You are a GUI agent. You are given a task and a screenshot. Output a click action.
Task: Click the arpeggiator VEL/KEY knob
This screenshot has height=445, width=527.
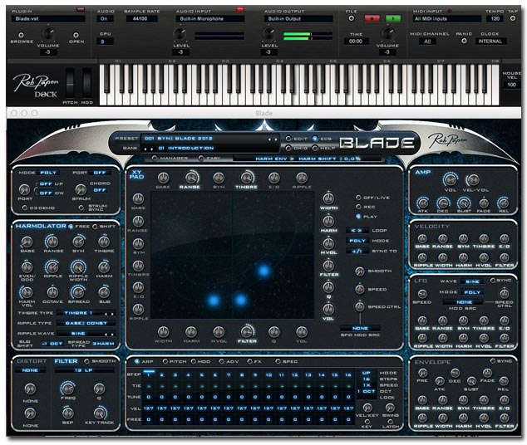coord(367,408)
